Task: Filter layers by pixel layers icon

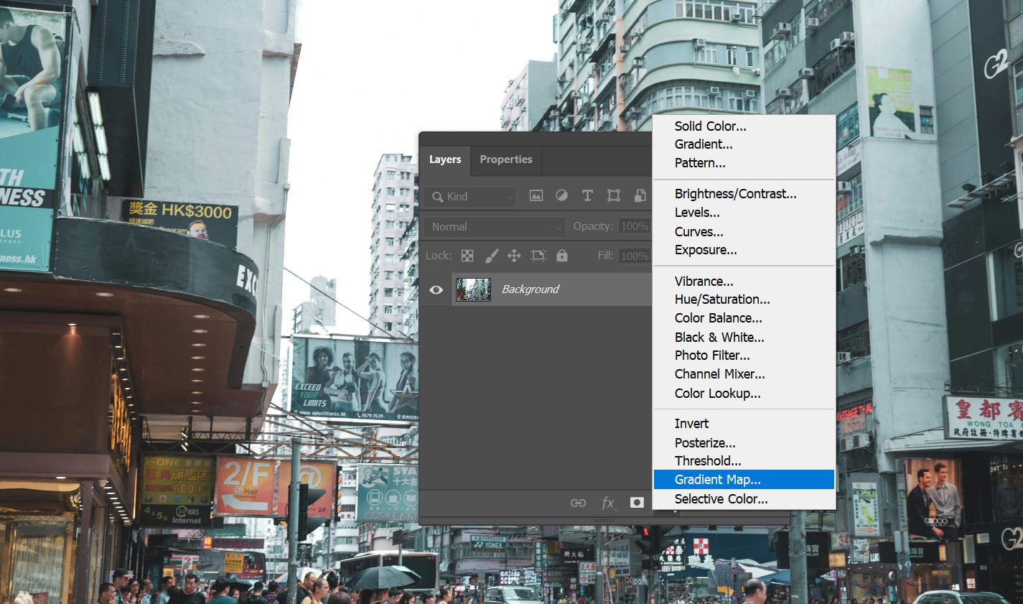Action: (x=536, y=195)
